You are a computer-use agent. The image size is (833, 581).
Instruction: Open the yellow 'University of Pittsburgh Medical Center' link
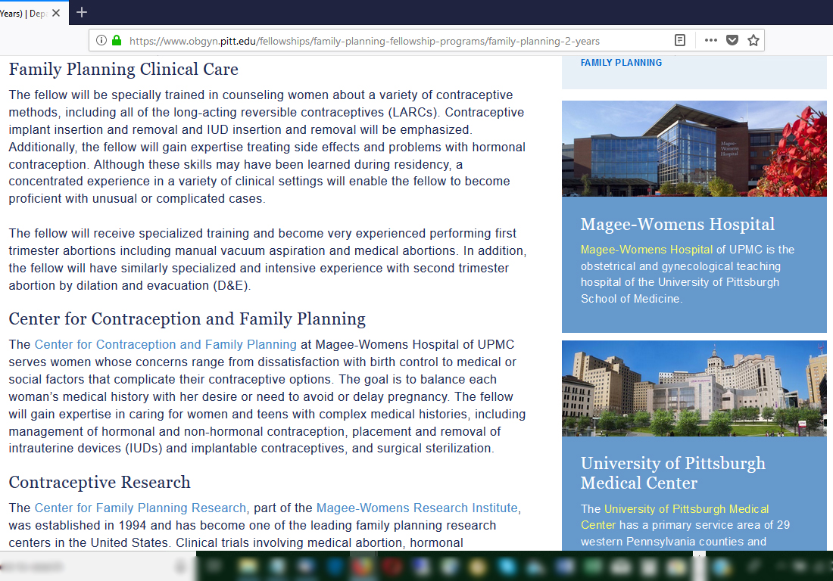(675, 517)
